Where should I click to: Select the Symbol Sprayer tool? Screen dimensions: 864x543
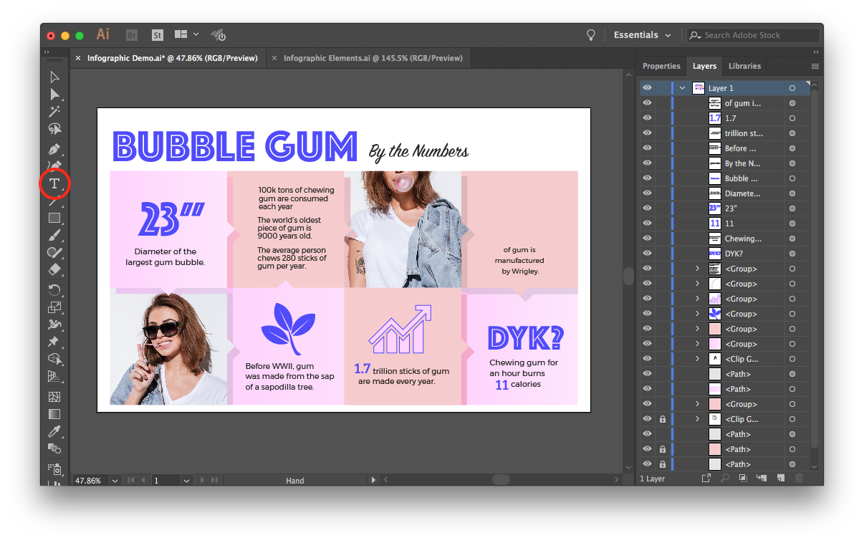[54, 468]
